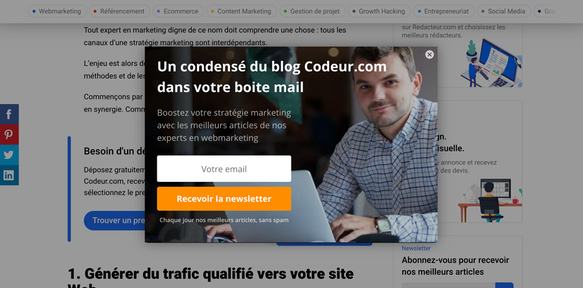Click the designer at desk illustration

(490, 200)
